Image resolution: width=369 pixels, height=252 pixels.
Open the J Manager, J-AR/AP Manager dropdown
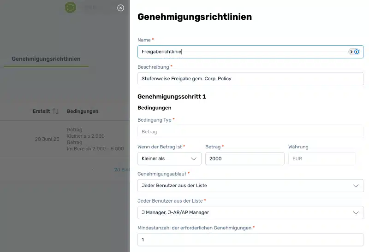tap(250, 213)
